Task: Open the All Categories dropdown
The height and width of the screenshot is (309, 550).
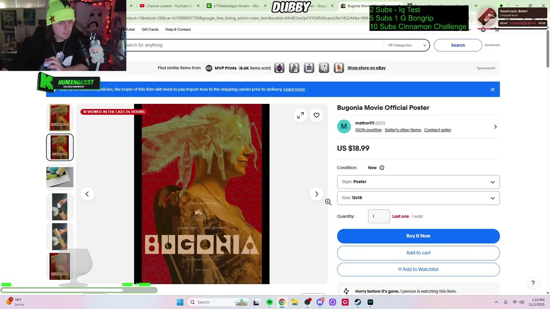Action: [x=406, y=45]
